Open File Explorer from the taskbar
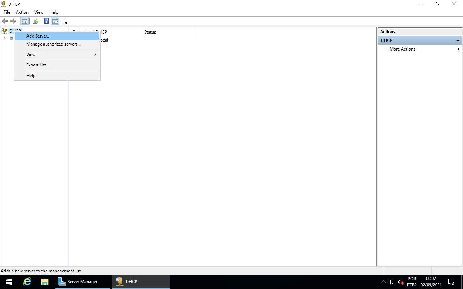Viewport: 463px width, 289px height. 44,281
